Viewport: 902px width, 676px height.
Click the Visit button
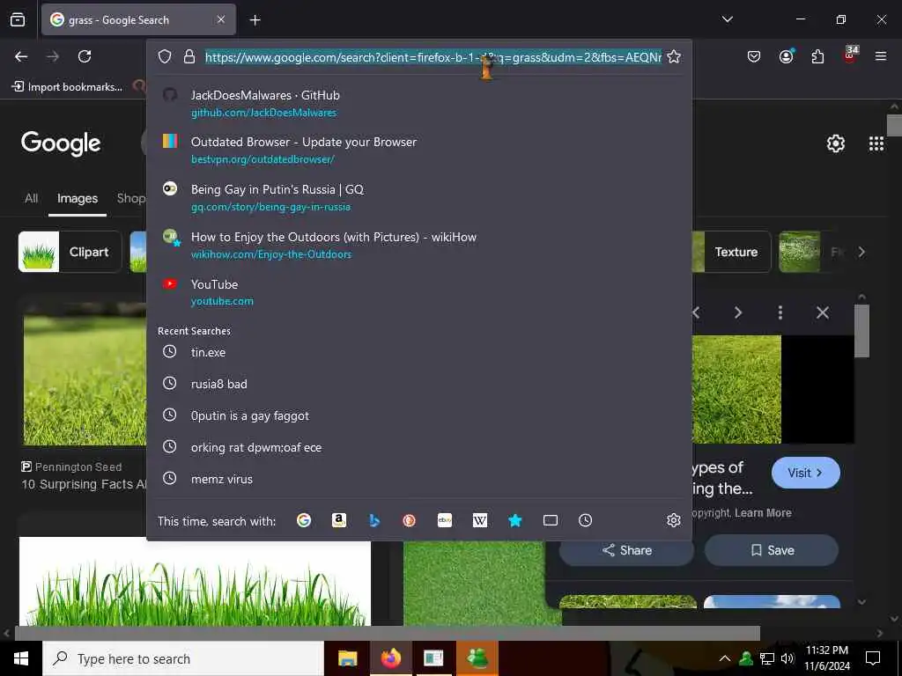coord(805,473)
